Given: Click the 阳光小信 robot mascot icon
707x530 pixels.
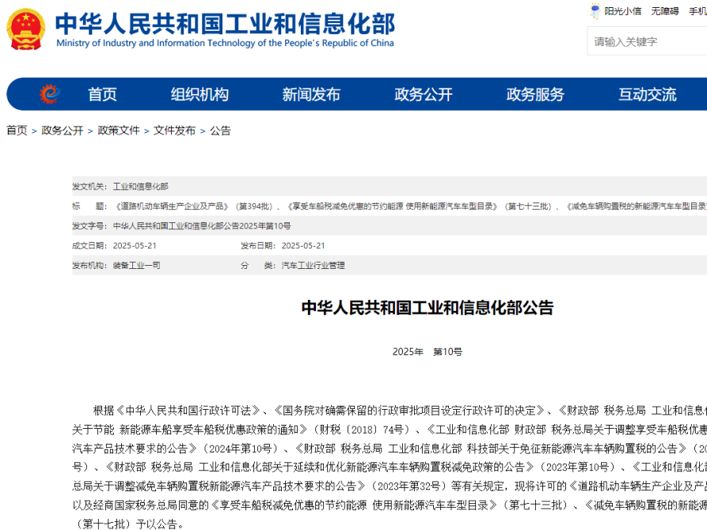Looking at the screenshot, I should 595,11.
